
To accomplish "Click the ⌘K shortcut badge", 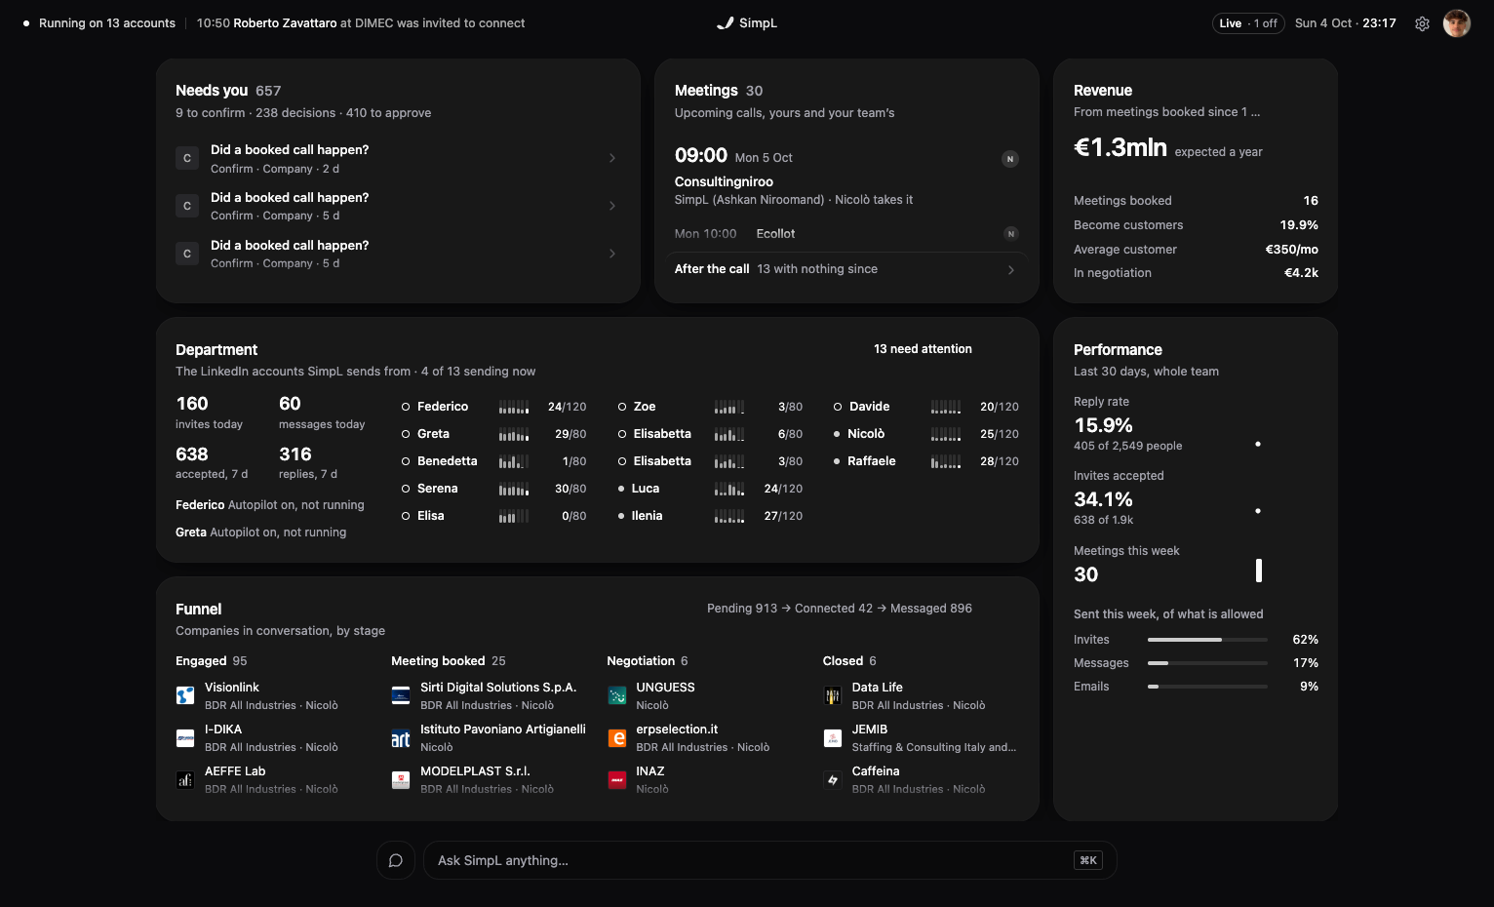I will click(1088, 860).
